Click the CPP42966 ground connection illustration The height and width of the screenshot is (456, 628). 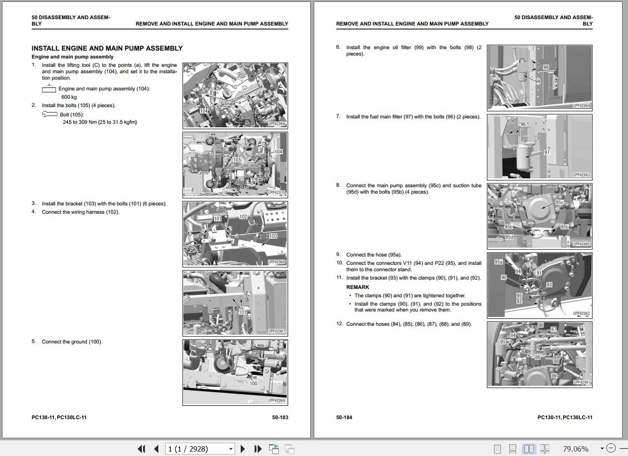click(235, 372)
